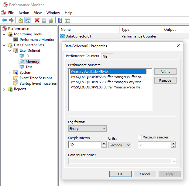The image size is (189, 186).
Task: Open Performance Monitor tree node
Action: point(37,40)
